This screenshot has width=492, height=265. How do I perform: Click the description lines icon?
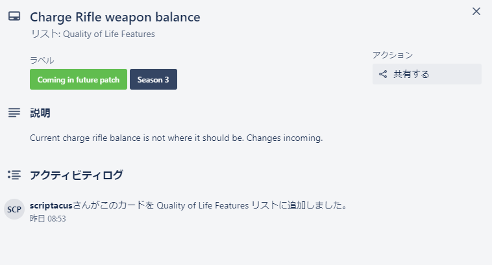(14, 112)
